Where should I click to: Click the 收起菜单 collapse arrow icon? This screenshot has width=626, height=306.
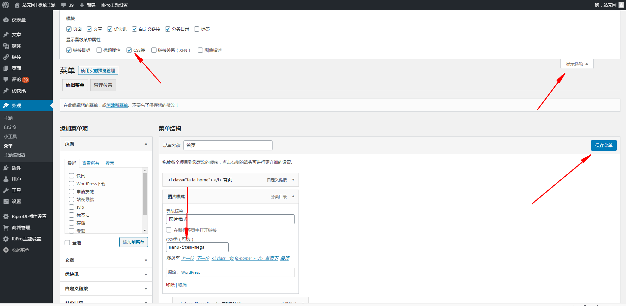pyautogui.click(x=6, y=250)
